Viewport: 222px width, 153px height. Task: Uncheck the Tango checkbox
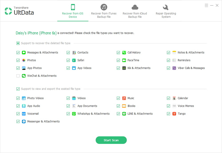pos(168,114)
